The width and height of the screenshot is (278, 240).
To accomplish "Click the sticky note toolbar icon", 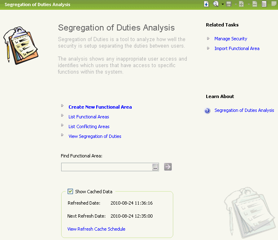I will (x=274, y=4).
